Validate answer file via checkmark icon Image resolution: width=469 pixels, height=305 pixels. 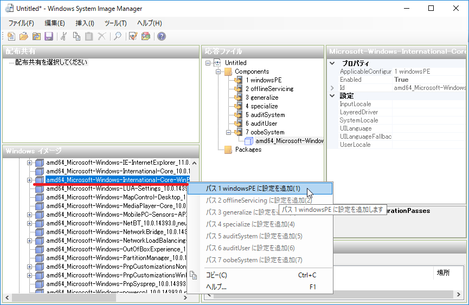(x=133, y=36)
